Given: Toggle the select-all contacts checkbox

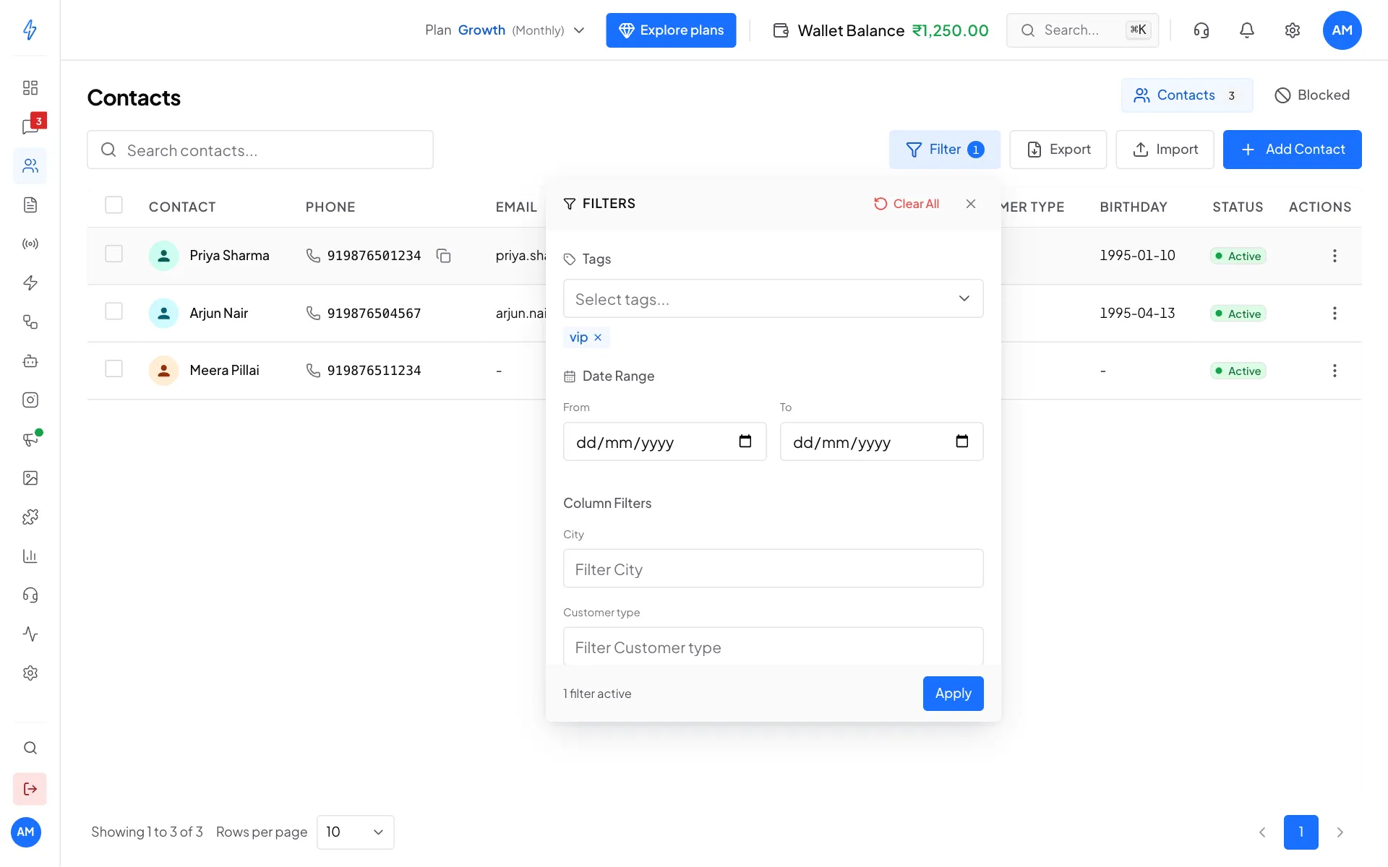Looking at the screenshot, I should pyautogui.click(x=113, y=205).
